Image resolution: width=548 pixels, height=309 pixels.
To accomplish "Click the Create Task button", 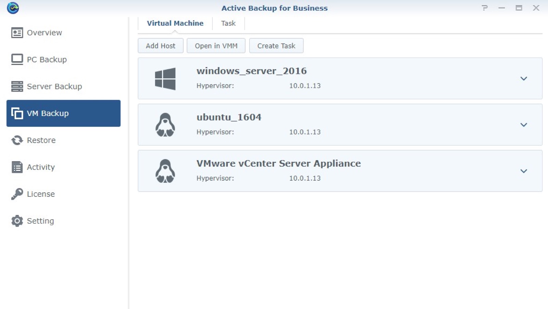I will coord(276,46).
